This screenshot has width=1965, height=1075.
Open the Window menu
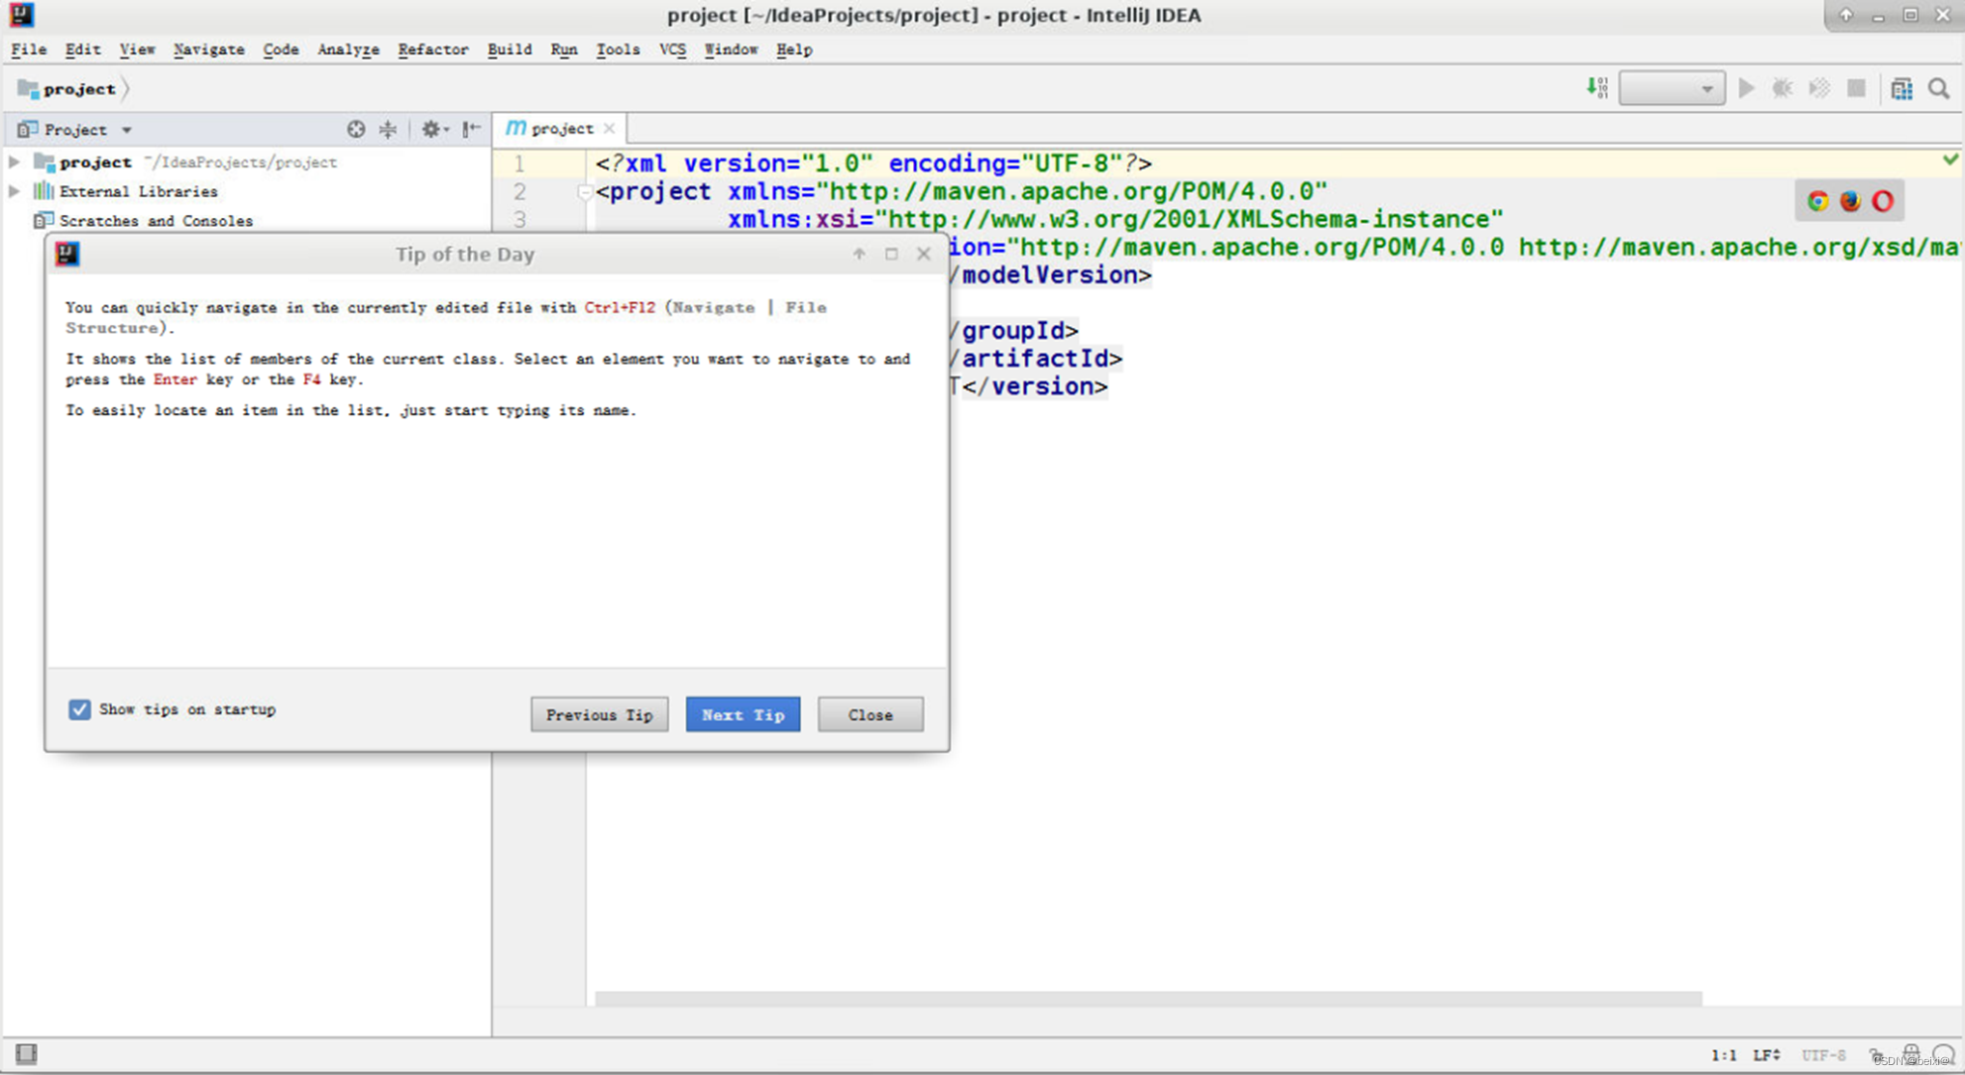(731, 50)
